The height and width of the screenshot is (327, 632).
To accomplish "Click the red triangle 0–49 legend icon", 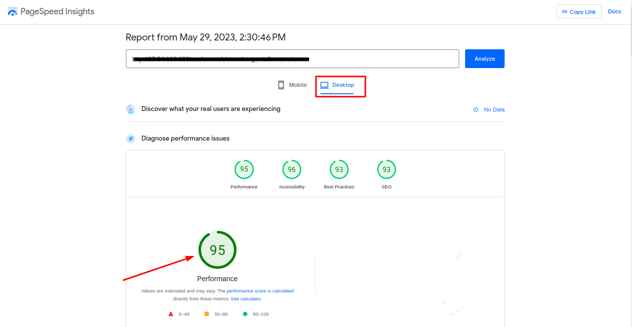I will pyautogui.click(x=171, y=314).
